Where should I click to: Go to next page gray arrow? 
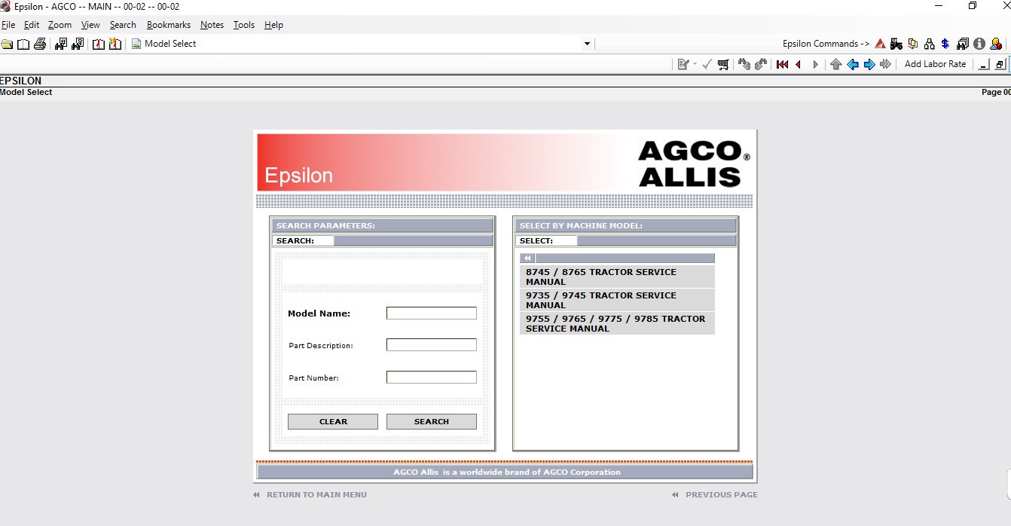tap(815, 64)
